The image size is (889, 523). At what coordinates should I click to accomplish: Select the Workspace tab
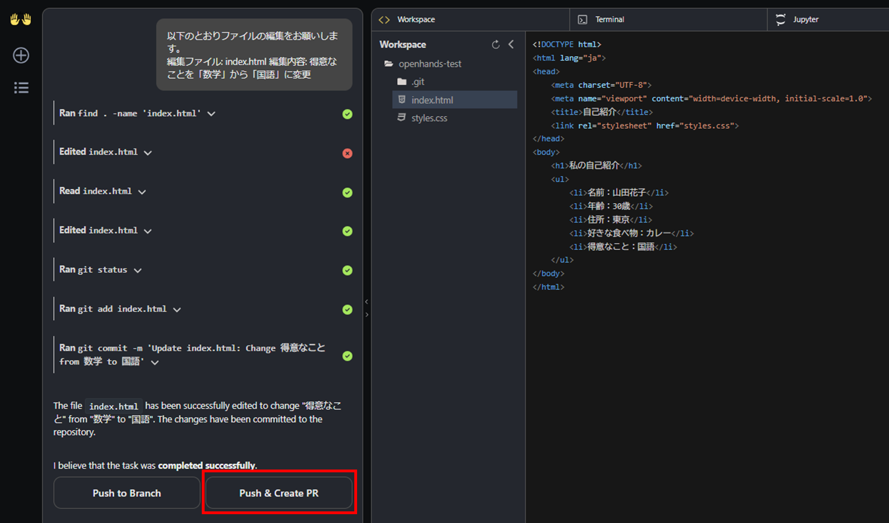(x=416, y=20)
